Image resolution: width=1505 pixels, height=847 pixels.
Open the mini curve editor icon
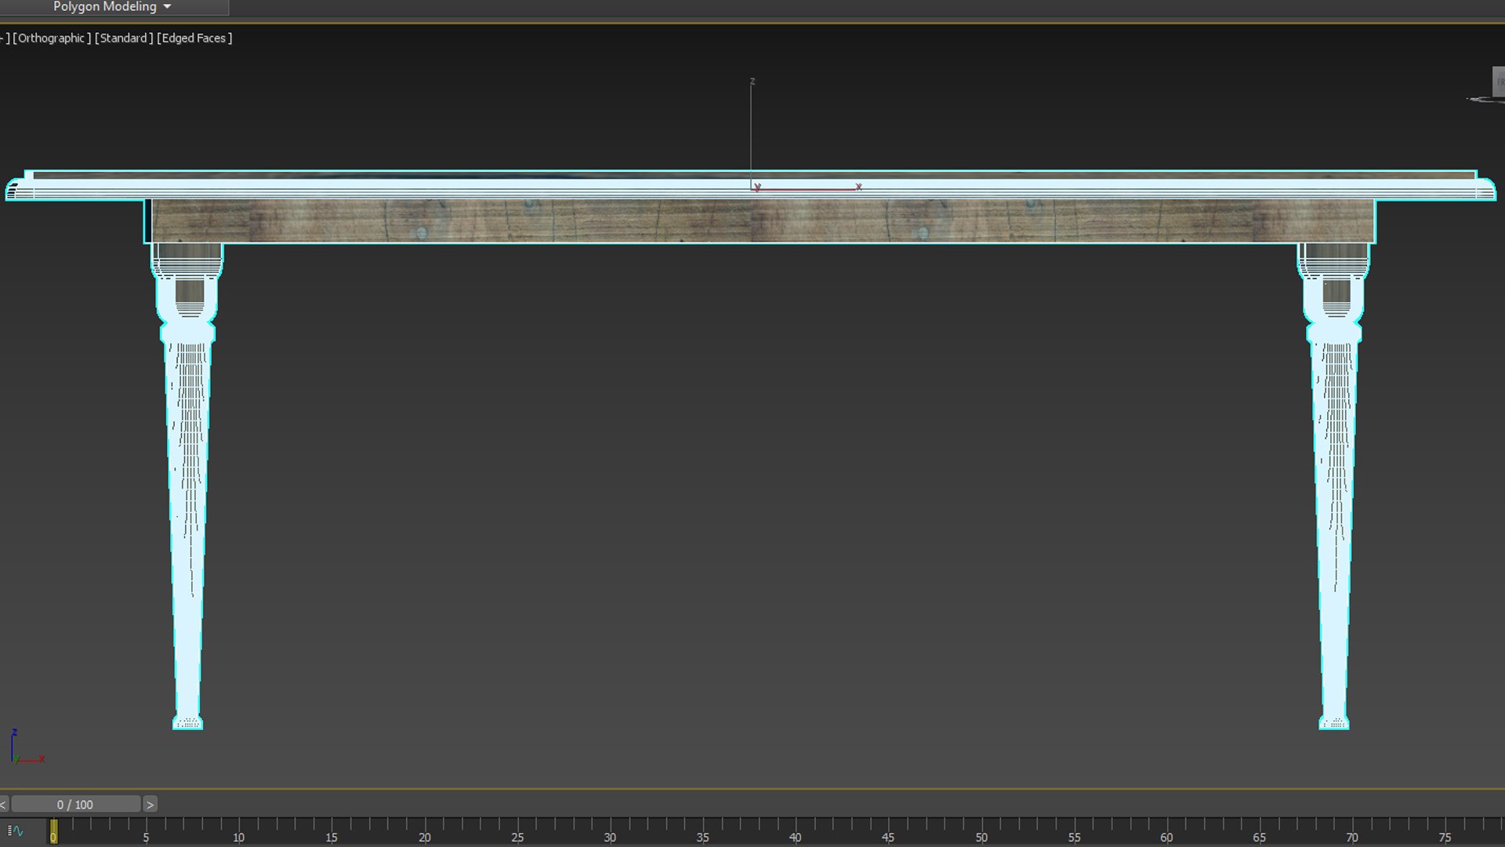click(16, 831)
